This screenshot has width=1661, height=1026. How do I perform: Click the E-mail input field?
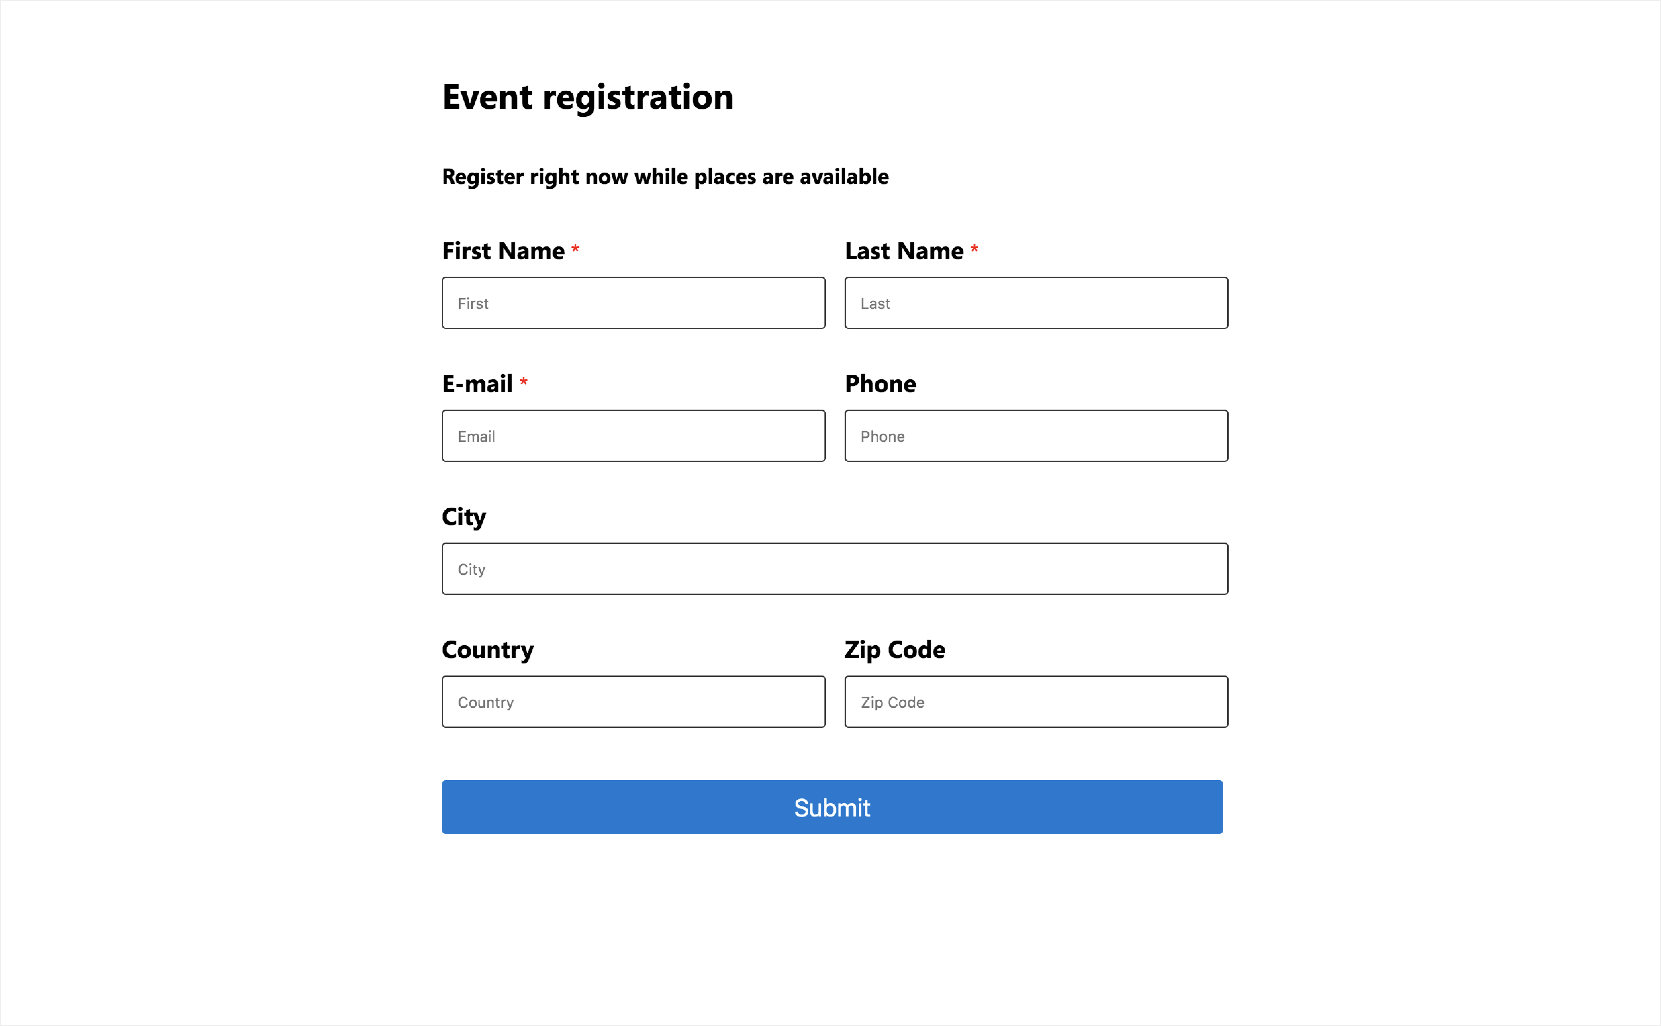click(633, 436)
